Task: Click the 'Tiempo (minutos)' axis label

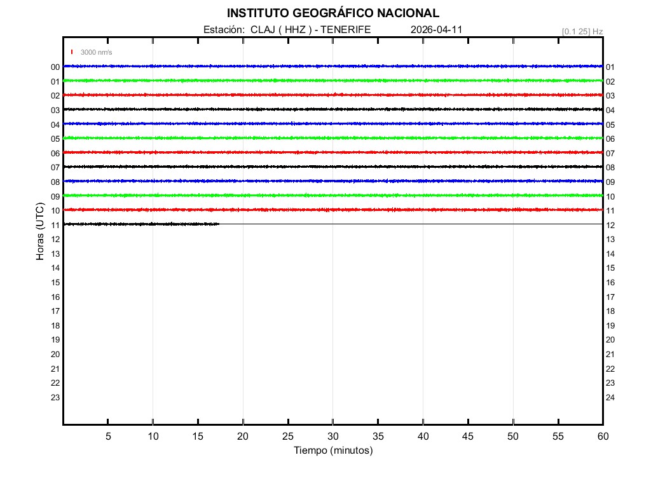Action: tap(332, 451)
